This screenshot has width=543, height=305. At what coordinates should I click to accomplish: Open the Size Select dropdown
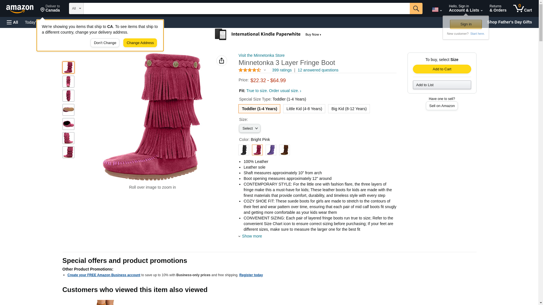click(249, 128)
